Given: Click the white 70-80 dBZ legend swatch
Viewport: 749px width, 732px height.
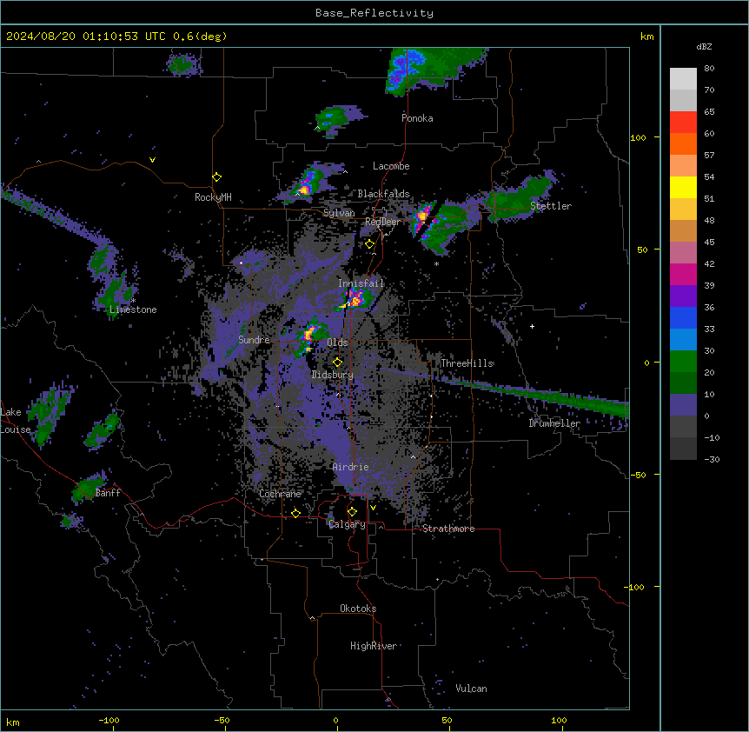Looking at the screenshot, I should tap(683, 79).
